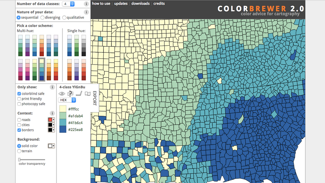The height and width of the screenshot is (183, 325).
Task: Select the single-hue Oranges scheme ramp
Action: [70, 70]
